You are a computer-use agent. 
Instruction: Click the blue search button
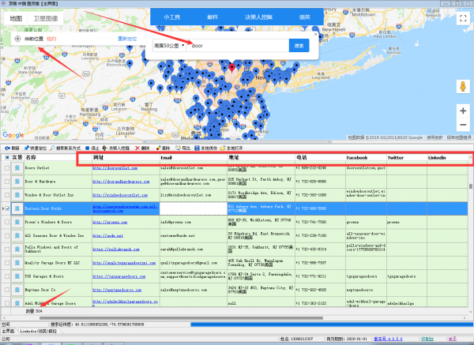pyautogui.click(x=299, y=46)
